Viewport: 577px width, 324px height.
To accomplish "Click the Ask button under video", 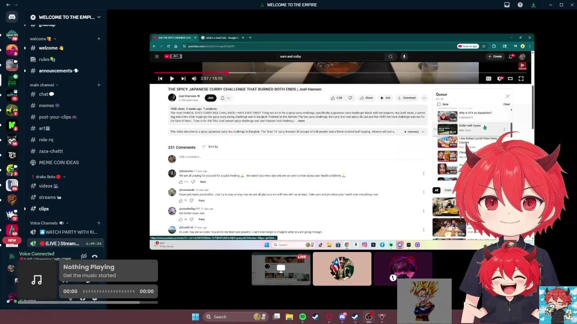I will coord(385,98).
